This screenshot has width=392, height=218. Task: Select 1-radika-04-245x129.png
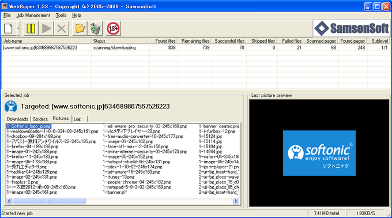tap(32, 172)
